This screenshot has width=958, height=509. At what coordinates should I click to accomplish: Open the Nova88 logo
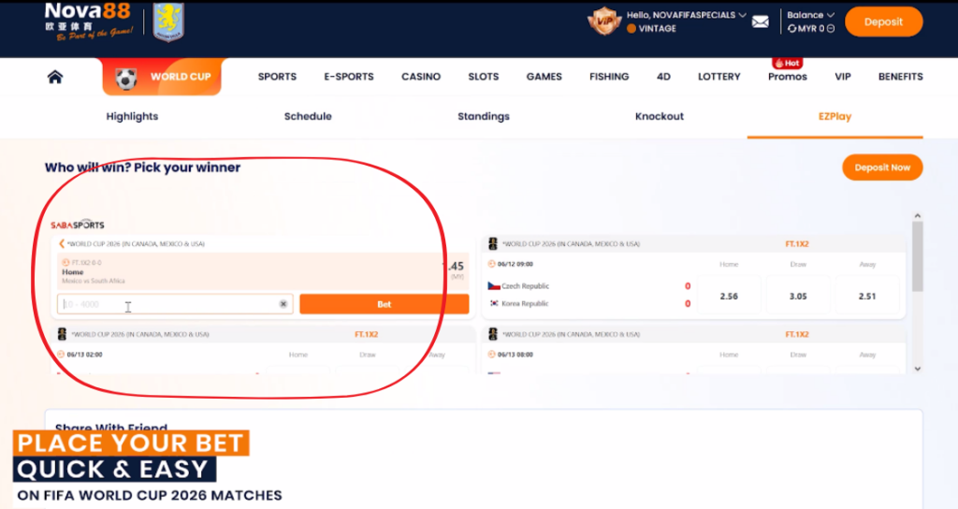pos(89,21)
